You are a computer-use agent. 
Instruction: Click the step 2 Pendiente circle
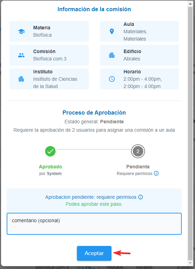[x=138, y=151]
